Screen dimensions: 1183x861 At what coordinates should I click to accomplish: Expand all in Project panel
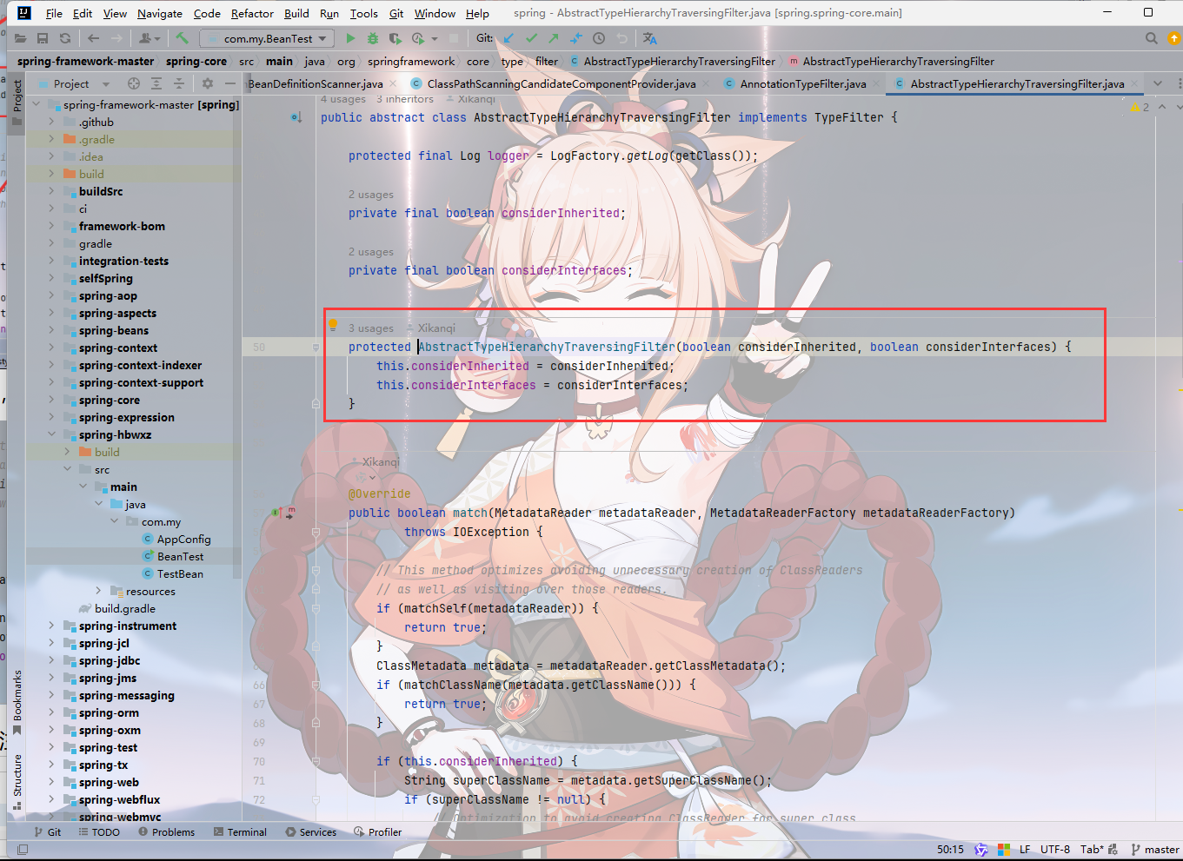[x=156, y=83]
